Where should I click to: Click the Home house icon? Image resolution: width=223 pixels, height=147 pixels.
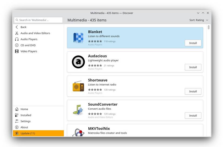coord(17,109)
